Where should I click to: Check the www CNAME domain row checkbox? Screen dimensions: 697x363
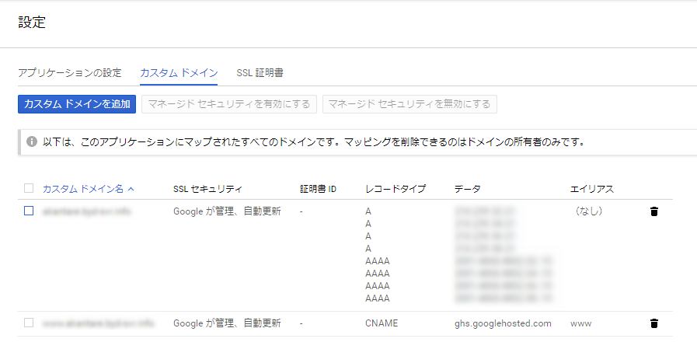pos(29,323)
